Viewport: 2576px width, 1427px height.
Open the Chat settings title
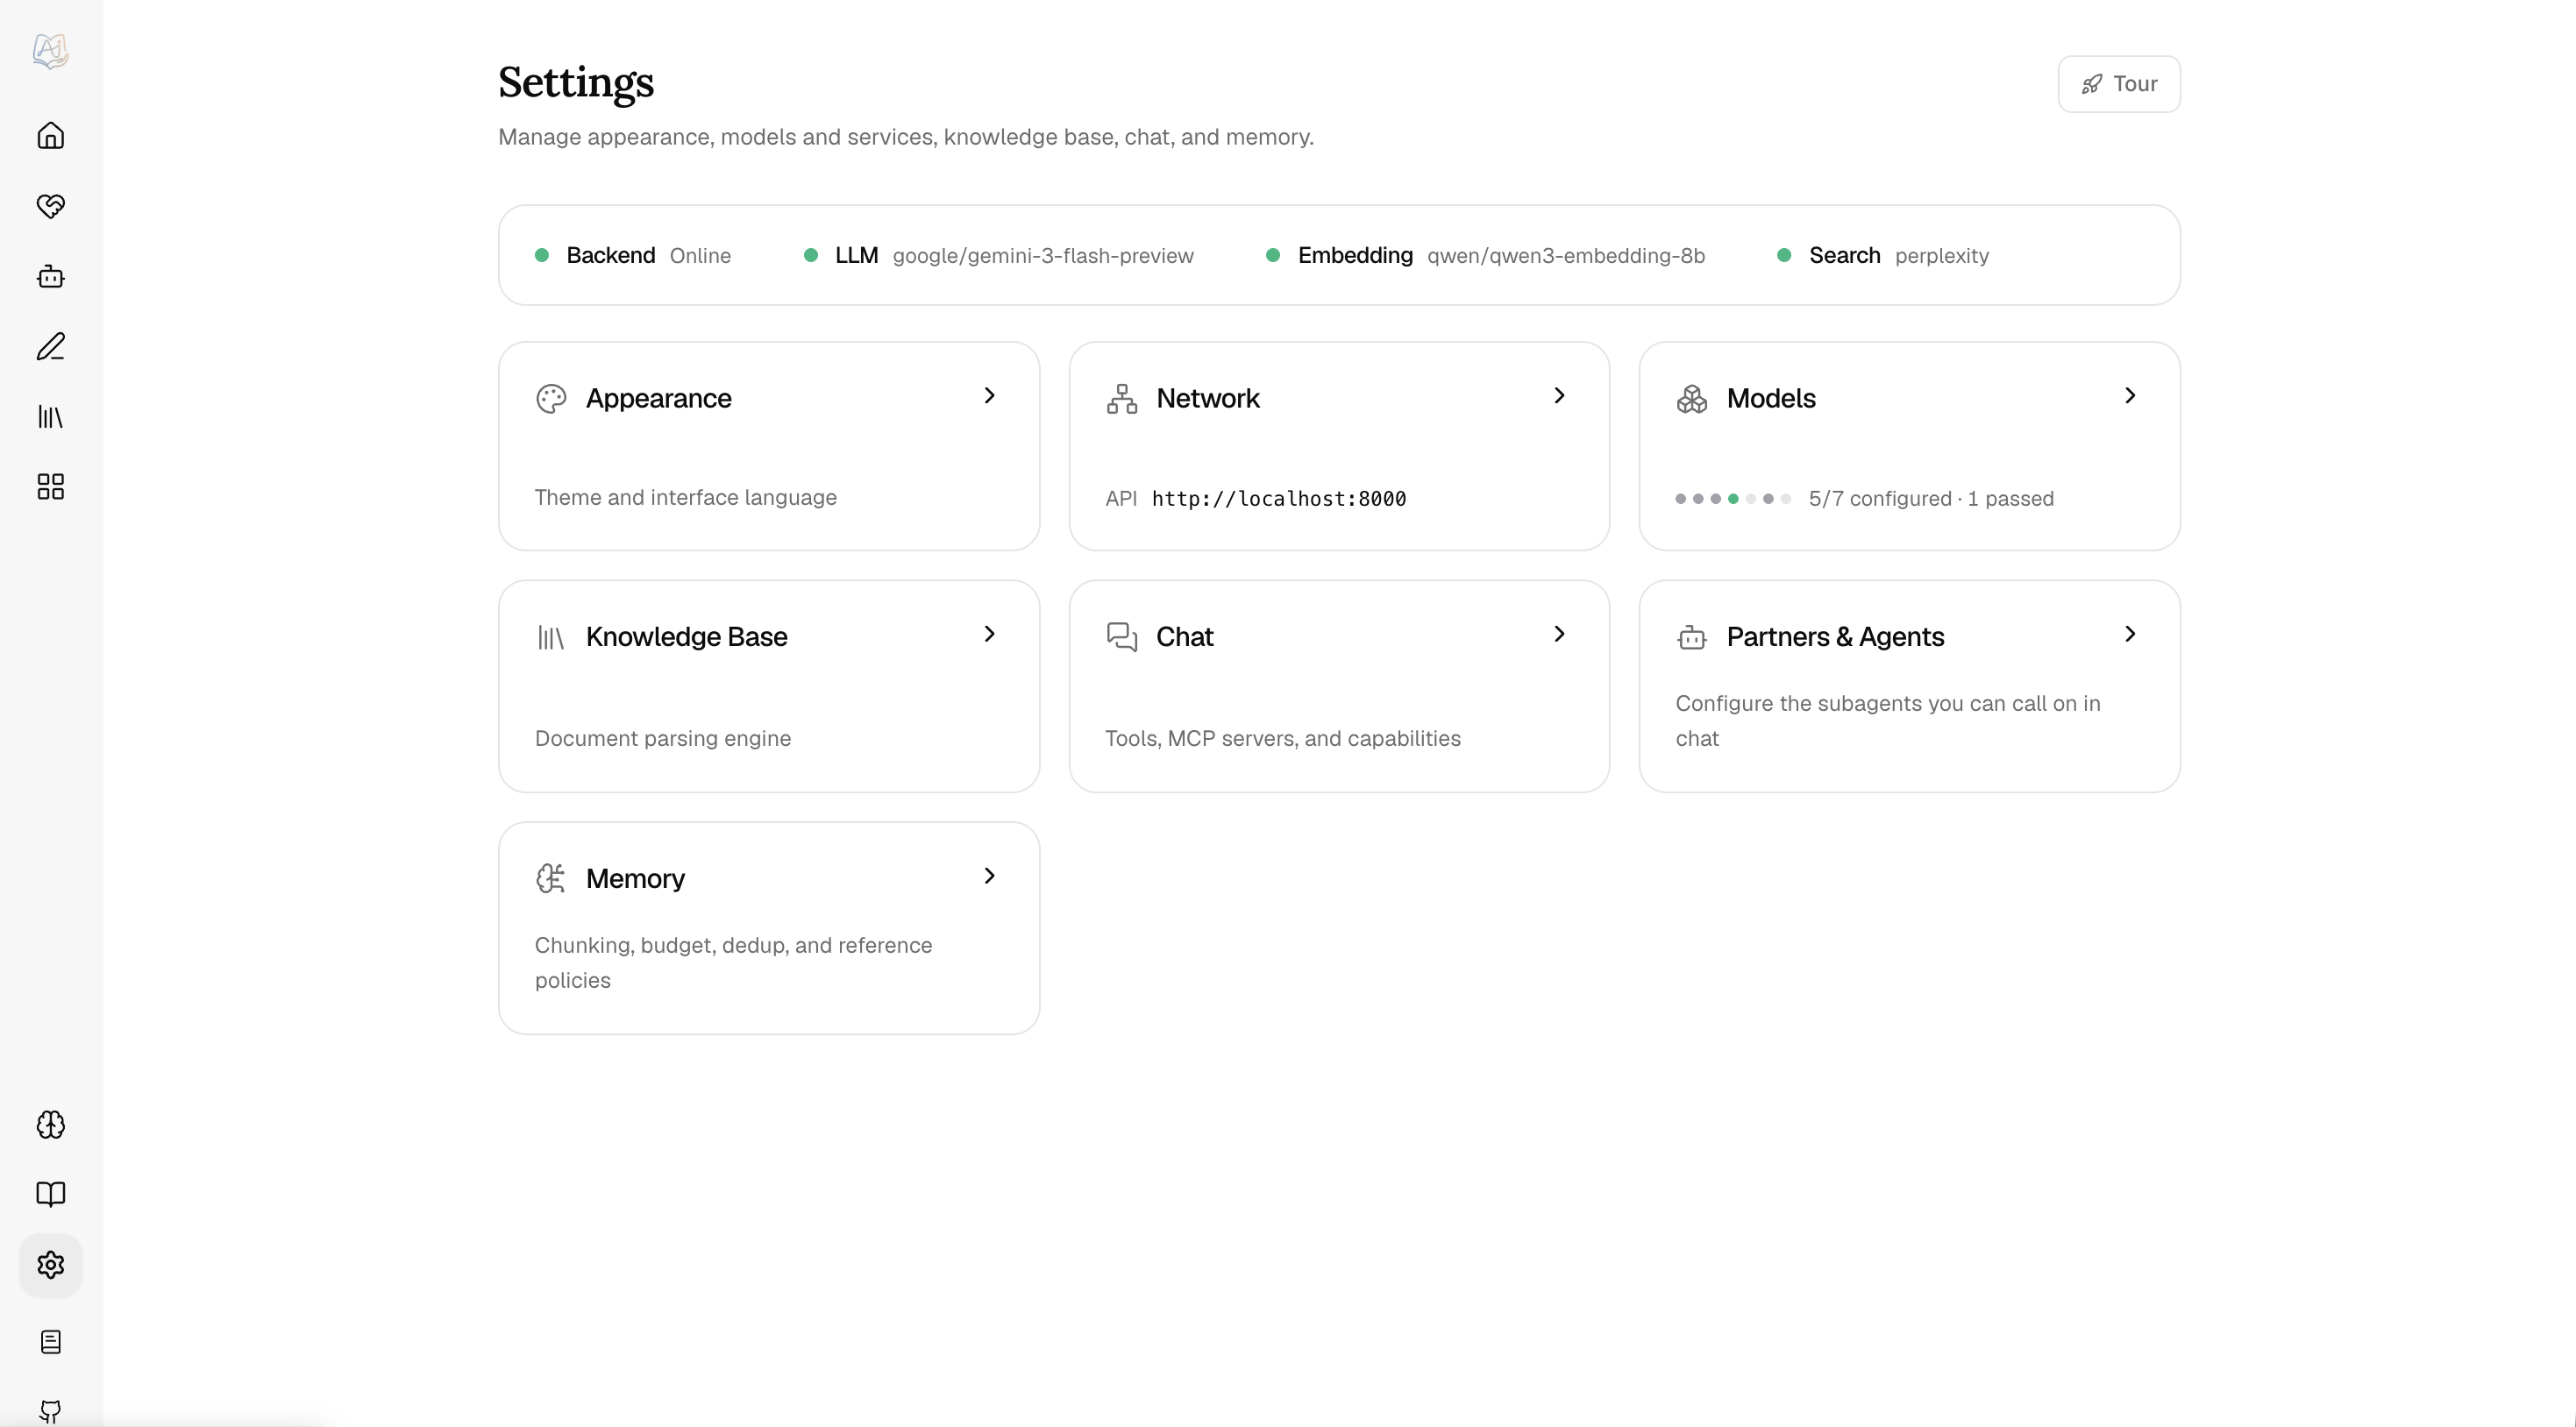(x=1184, y=637)
